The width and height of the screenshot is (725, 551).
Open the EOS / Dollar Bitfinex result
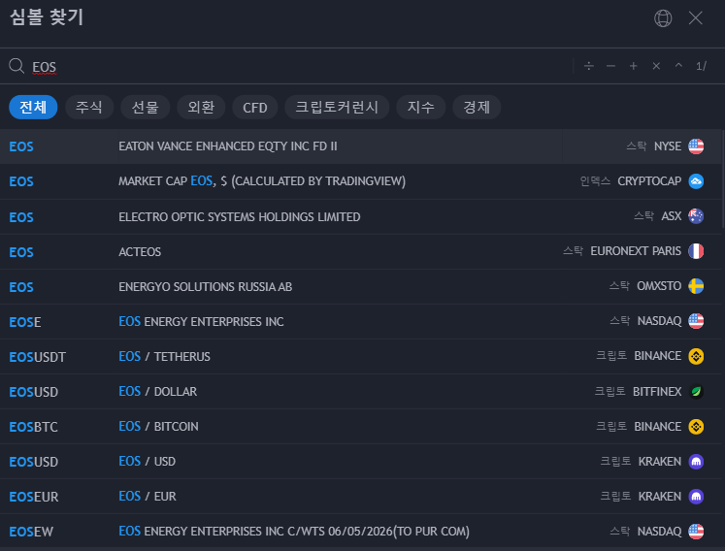tap(361, 392)
